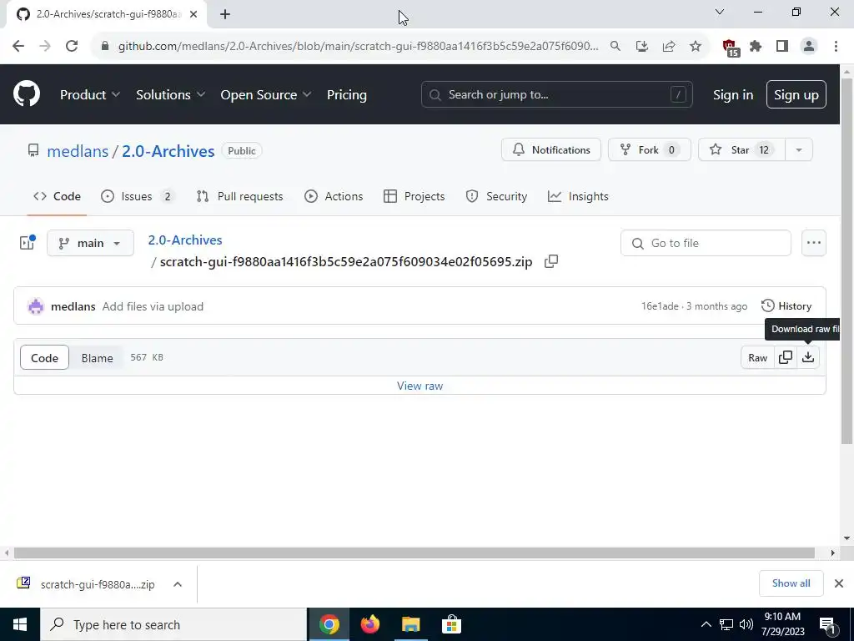Open the Actions tab
The image size is (854, 641).
334,196
